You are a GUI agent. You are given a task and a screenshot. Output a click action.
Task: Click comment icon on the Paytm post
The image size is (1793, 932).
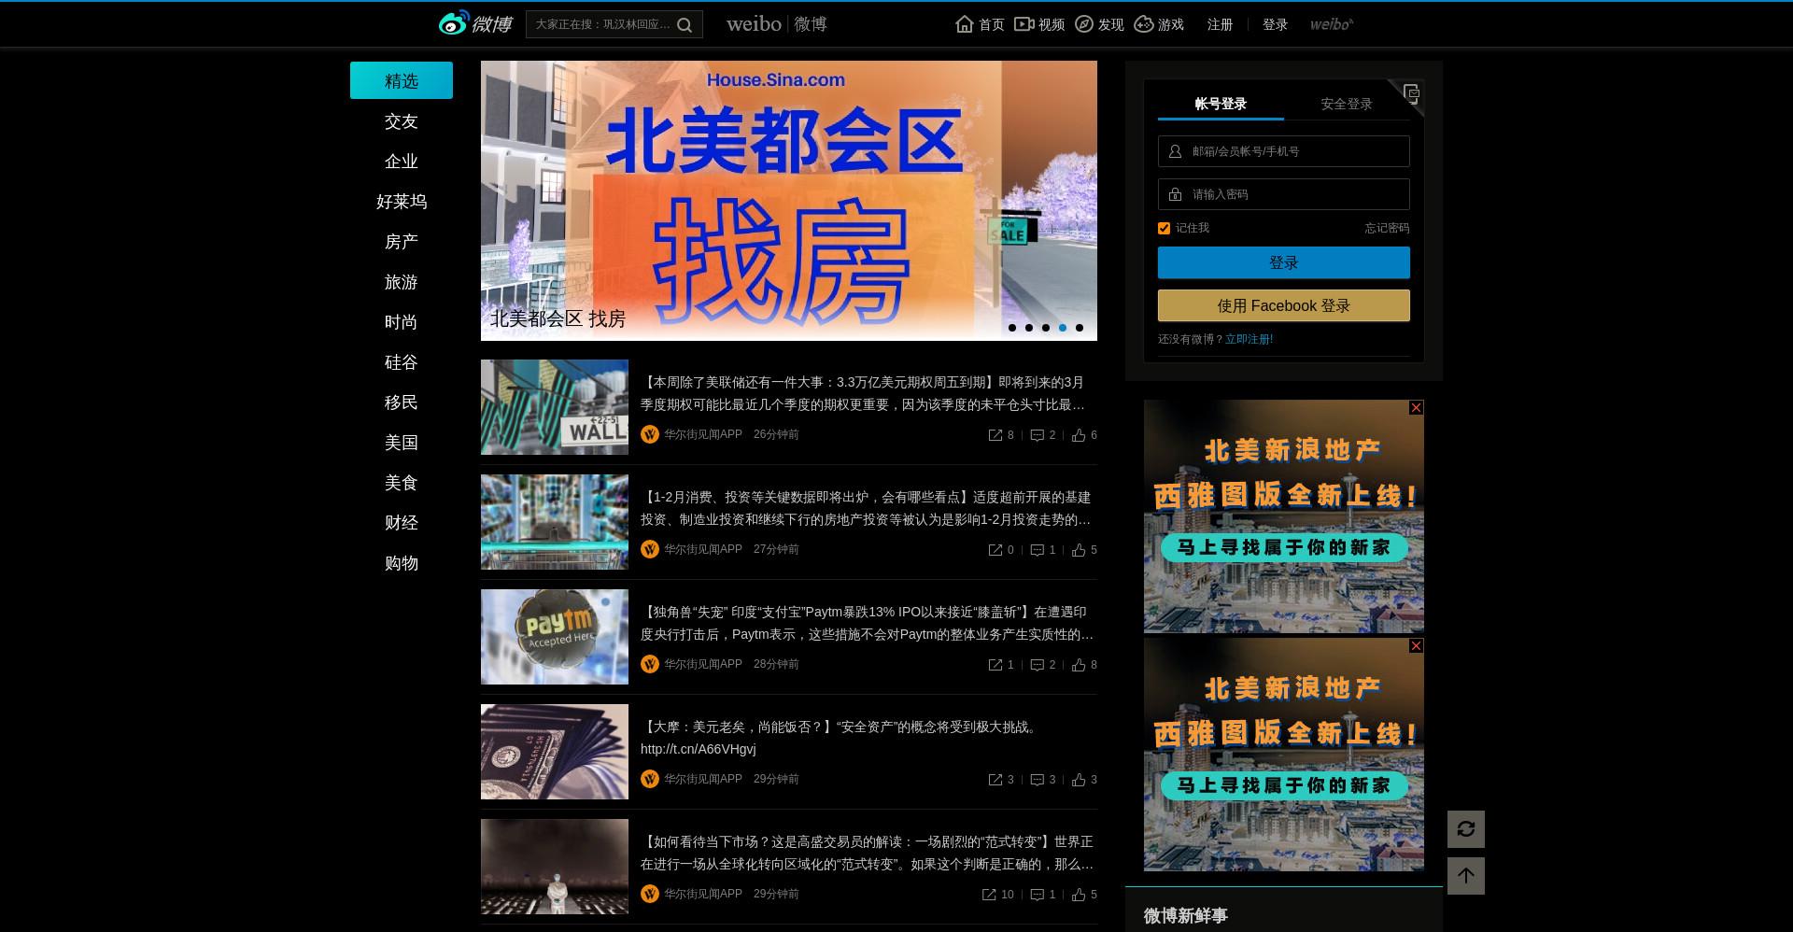[1037, 665]
